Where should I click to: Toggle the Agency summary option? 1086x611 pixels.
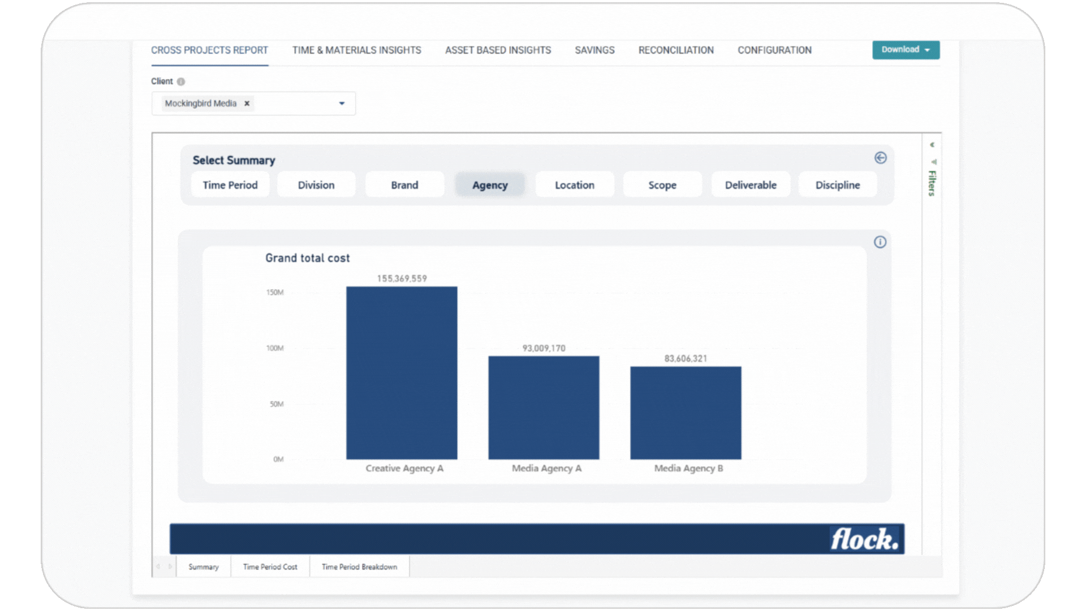pos(490,185)
